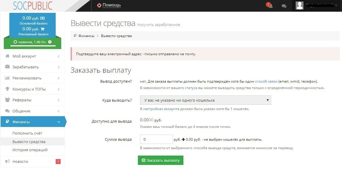Open the Куда выводить wallet dropdown
The width and height of the screenshot is (342, 169).
(206, 100)
